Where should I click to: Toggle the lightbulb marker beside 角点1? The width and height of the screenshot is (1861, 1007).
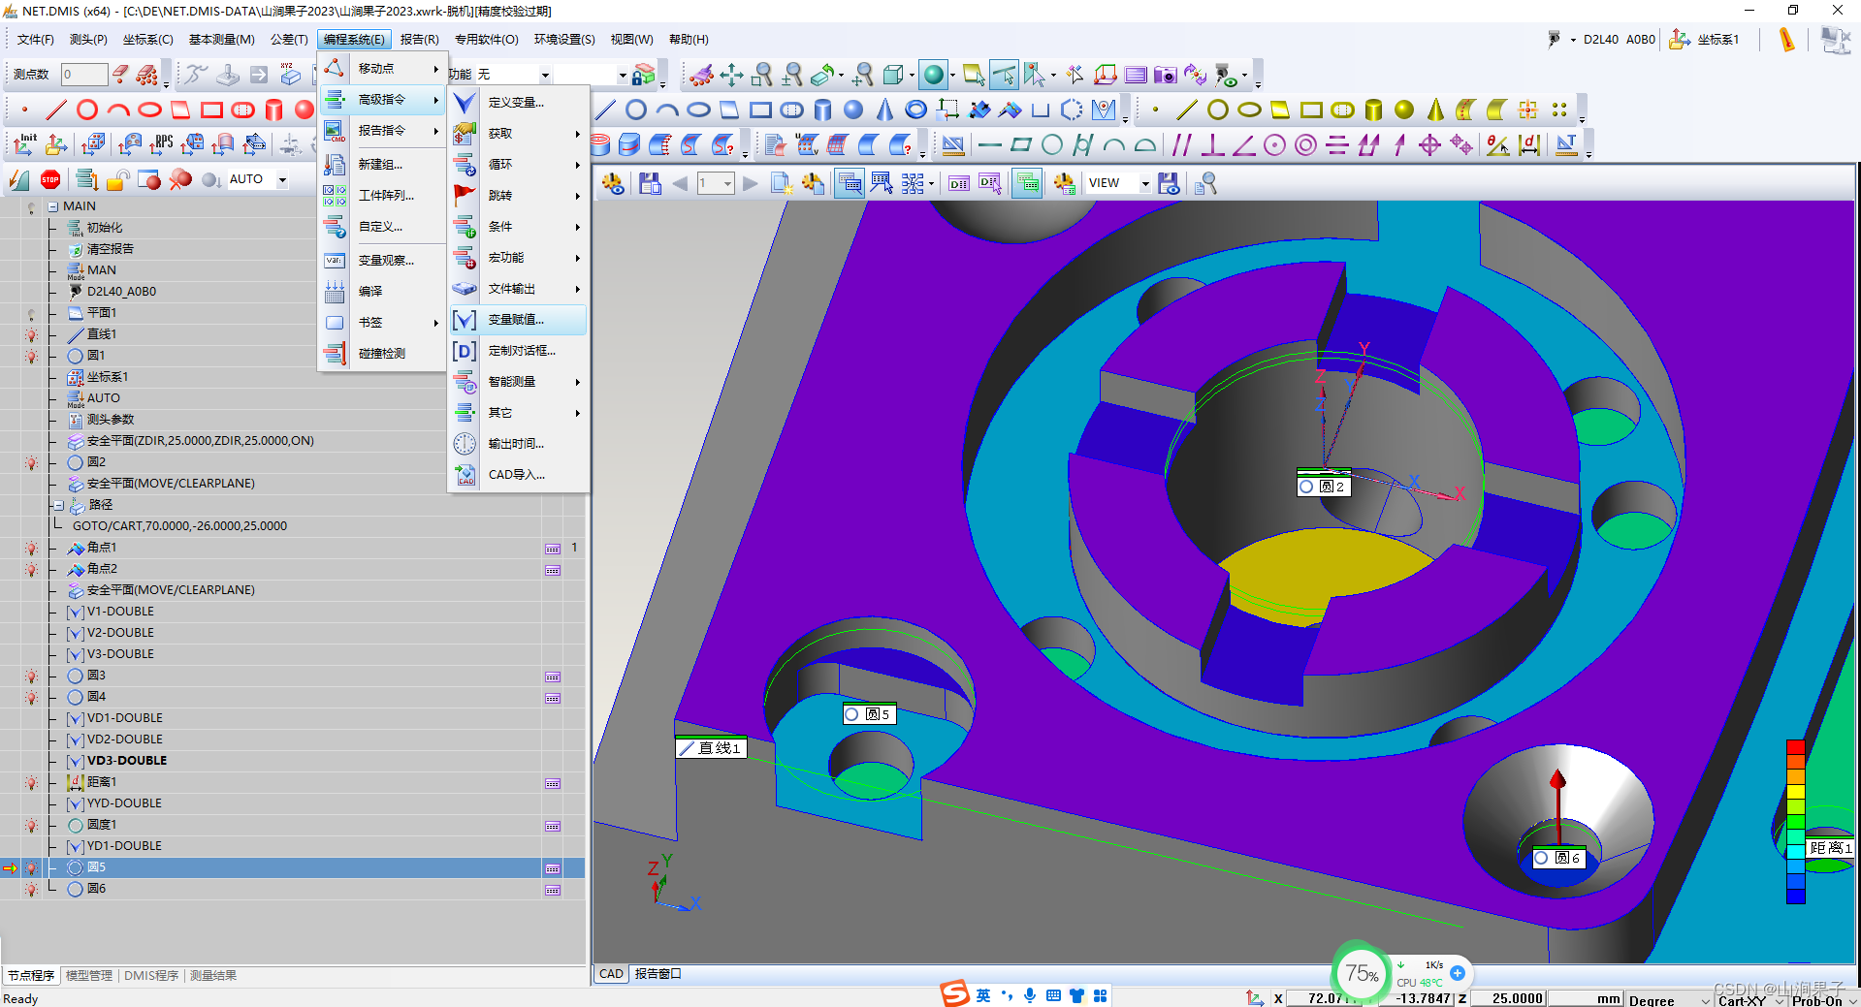point(31,548)
